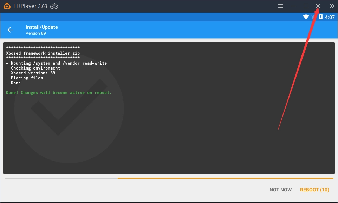Minimize the LDPlayer window
The width and height of the screenshot is (338, 203).
click(x=294, y=6)
